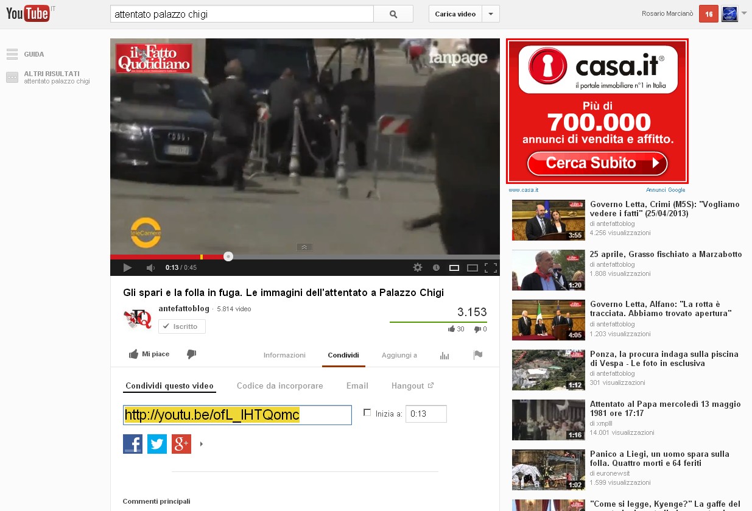Screen dimensions: 752x511
Task: Expand the account menu arrow beside the avatar
Action: pos(744,13)
